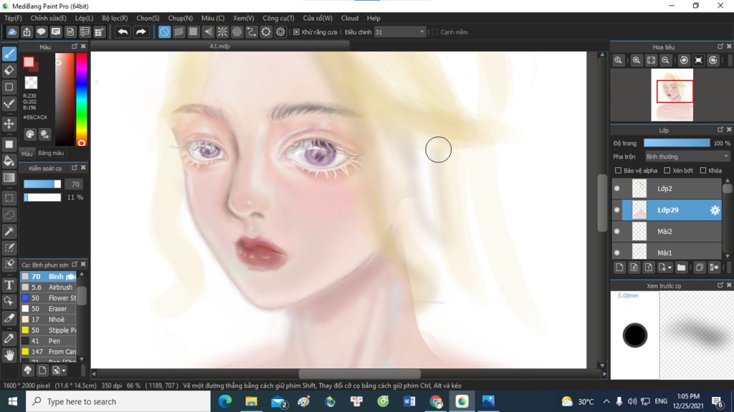This screenshot has height=412, width=734.
Task: Select the Hand pan tool
Action: (x=9, y=355)
